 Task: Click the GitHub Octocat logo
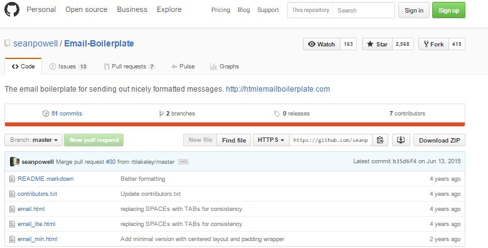pyautogui.click(x=12, y=9)
